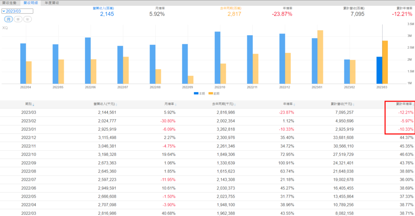The height and width of the screenshot is (216, 415).
Task: Click yearly growth cell 72.95%
Action: tap(287, 154)
